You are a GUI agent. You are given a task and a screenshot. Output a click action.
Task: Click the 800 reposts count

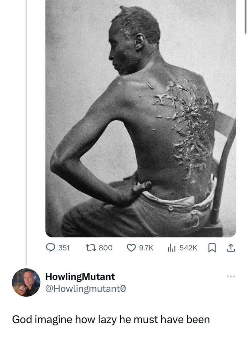(x=106, y=248)
